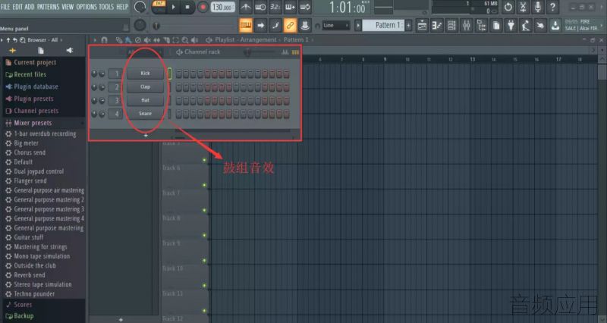The image size is (607, 323).
Task: Adjust the main volume knob
Action: 140,7
